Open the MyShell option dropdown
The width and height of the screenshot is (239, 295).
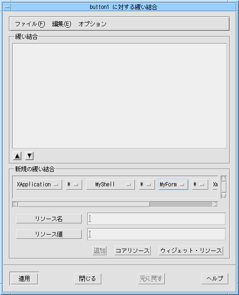pos(110,184)
